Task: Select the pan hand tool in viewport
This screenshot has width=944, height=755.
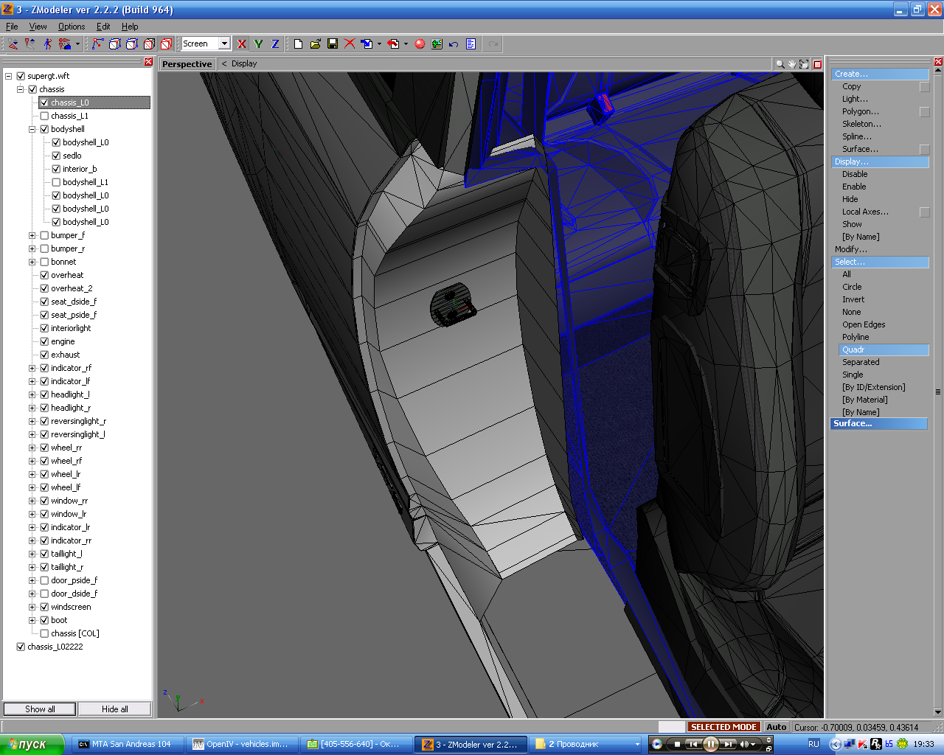Action: click(x=792, y=64)
